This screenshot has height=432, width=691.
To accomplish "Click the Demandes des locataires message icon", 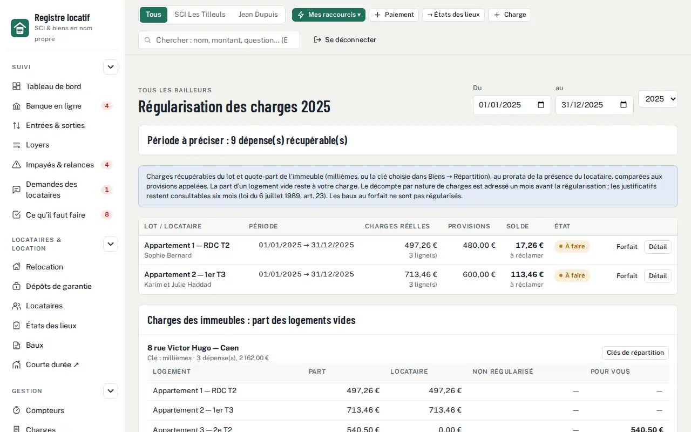I will pyautogui.click(x=16, y=190).
